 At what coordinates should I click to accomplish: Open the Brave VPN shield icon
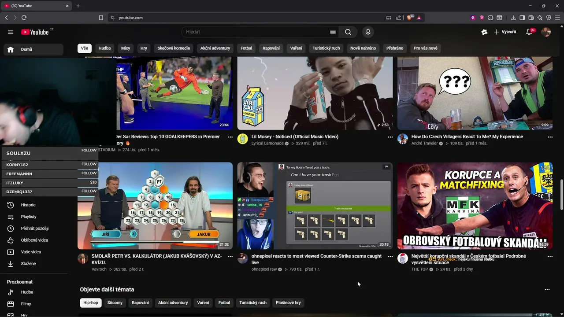(549, 18)
